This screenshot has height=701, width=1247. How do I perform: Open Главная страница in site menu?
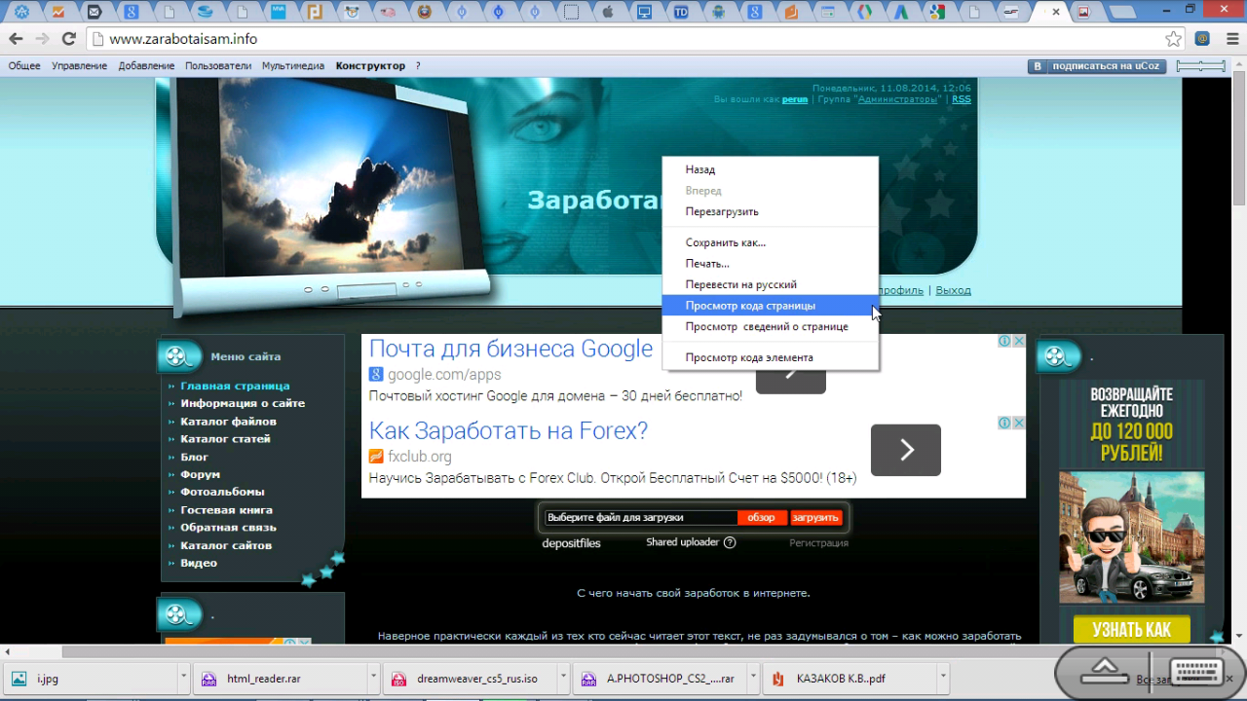(235, 386)
